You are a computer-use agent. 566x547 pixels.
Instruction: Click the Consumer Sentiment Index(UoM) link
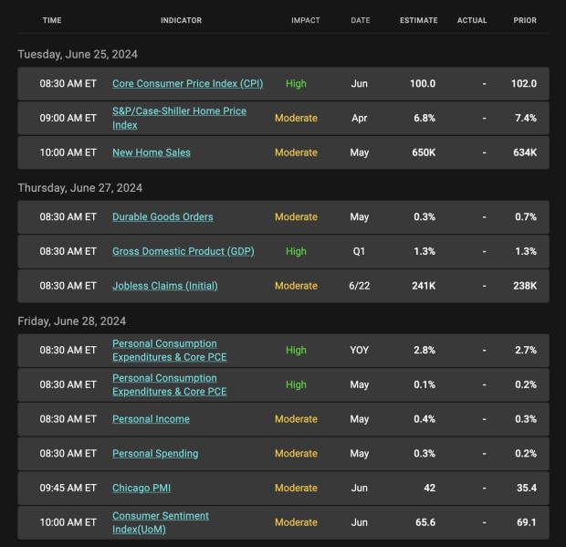(x=161, y=521)
